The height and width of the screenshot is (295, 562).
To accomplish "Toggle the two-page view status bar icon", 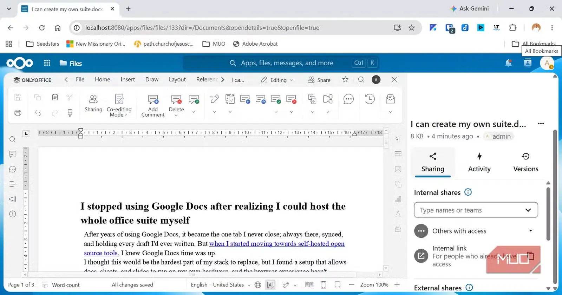I will (x=309, y=285).
